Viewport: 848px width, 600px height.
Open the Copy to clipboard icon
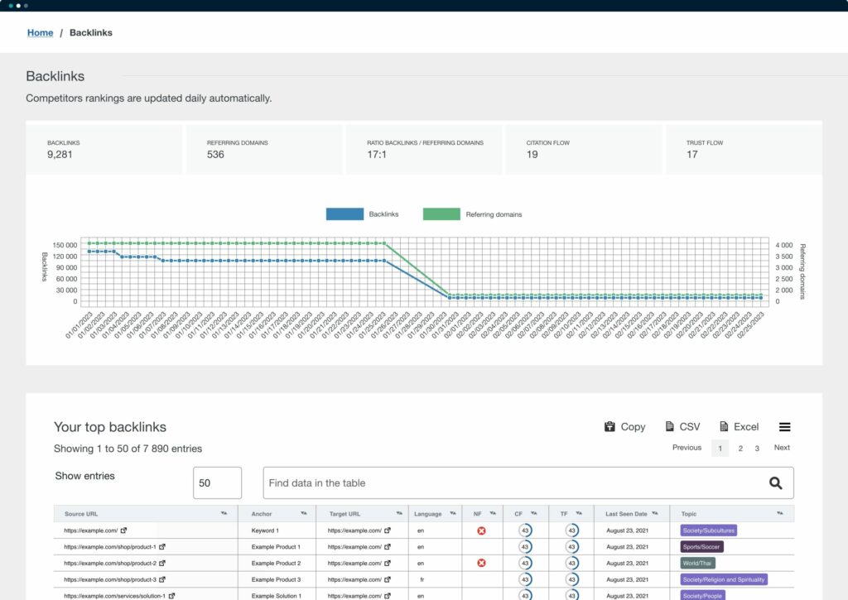pyautogui.click(x=610, y=426)
